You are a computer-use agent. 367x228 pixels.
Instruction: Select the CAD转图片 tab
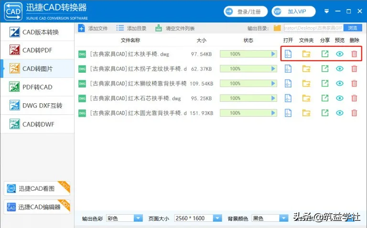37,68
